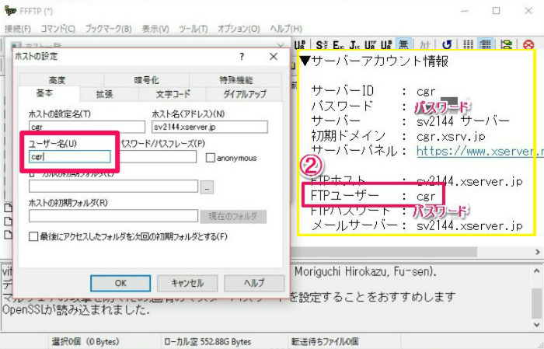This screenshot has width=544, height=349.
Task: Click the local initial folder input field
Action: tap(113, 187)
